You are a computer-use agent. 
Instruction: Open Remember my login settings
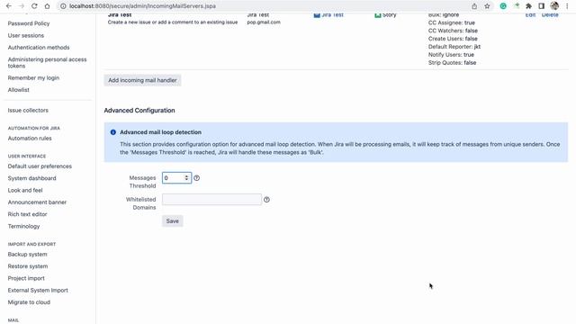point(33,78)
